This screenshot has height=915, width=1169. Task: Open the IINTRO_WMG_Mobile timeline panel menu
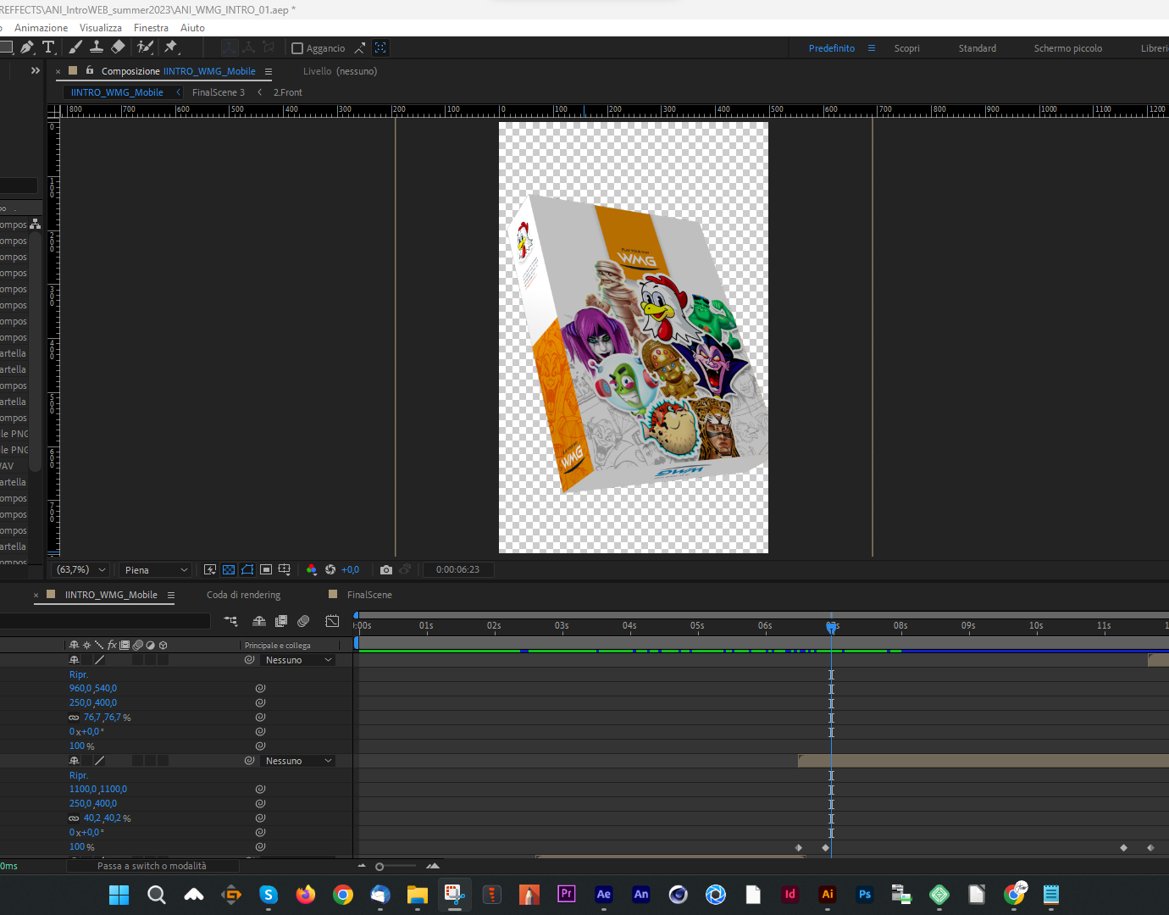(170, 595)
